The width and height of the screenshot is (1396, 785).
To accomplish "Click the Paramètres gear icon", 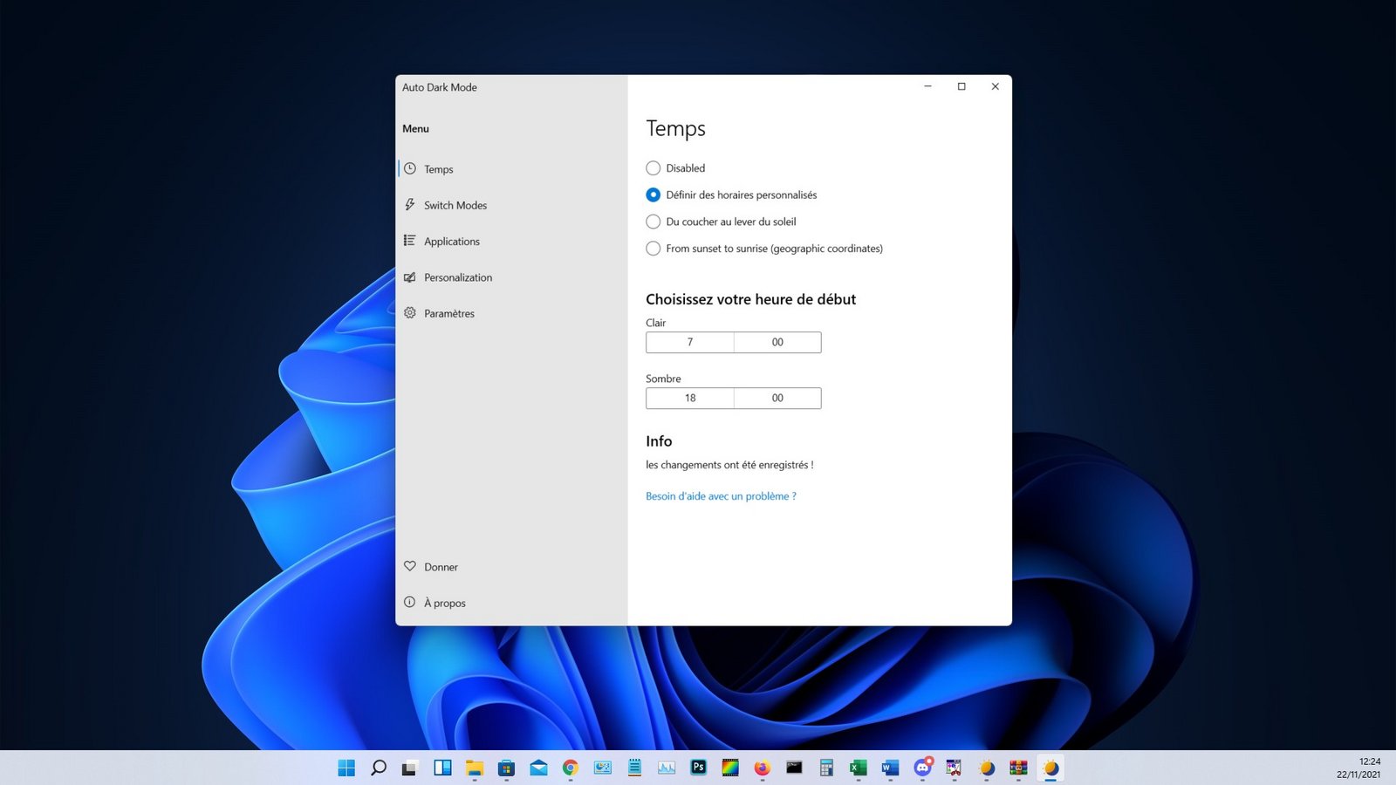I will [x=409, y=312].
